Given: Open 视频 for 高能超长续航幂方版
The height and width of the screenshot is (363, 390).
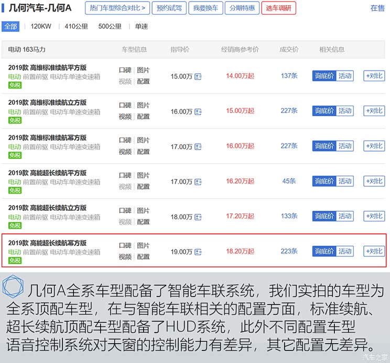Looking at the screenshot, I should coord(125,257).
